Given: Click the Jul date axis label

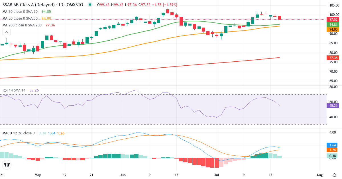Looking at the screenshot, I should point(217,175).
